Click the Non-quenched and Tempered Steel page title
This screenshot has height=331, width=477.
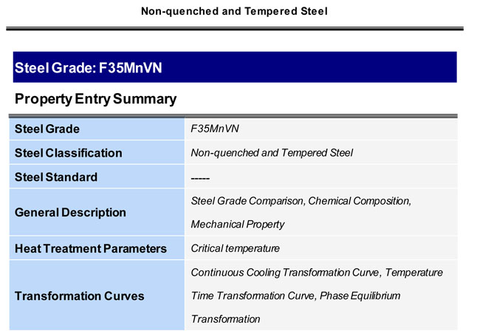tap(234, 11)
